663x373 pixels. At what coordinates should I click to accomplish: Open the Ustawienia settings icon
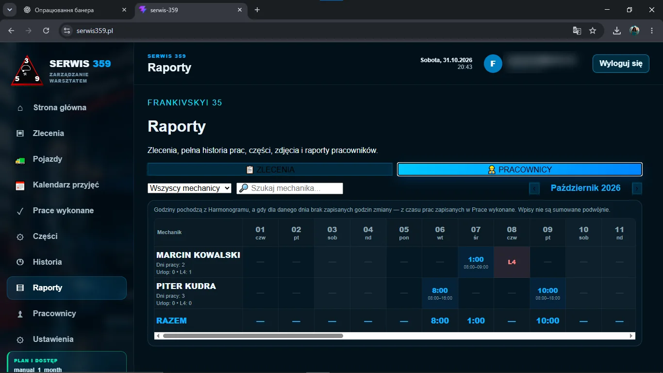pyautogui.click(x=20, y=339)
